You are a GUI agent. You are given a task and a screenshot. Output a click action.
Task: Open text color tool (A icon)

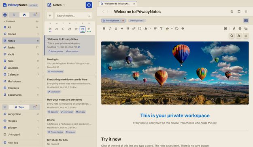[x=146, y=29]
